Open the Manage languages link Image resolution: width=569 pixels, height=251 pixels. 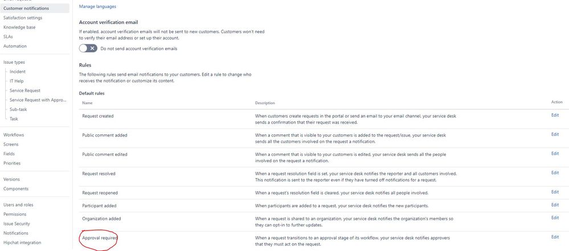pyautogui.click(x=97, y=6)
